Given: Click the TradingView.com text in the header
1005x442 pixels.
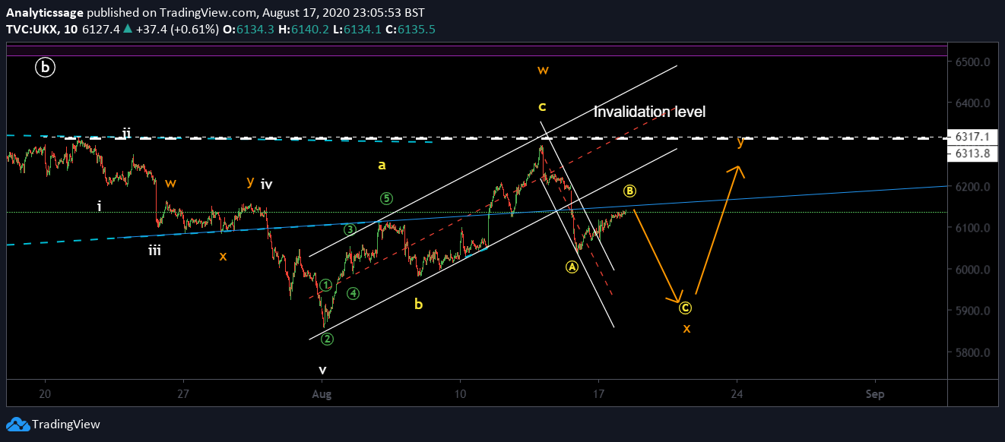Looking at the screenshot, I should 208,13.
